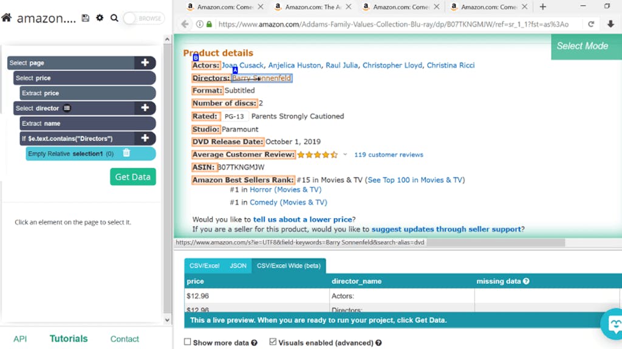Viewport: 622px width, 349px height.
Task: Select the Empty Relative selection1 command
Action: point(91,153)
